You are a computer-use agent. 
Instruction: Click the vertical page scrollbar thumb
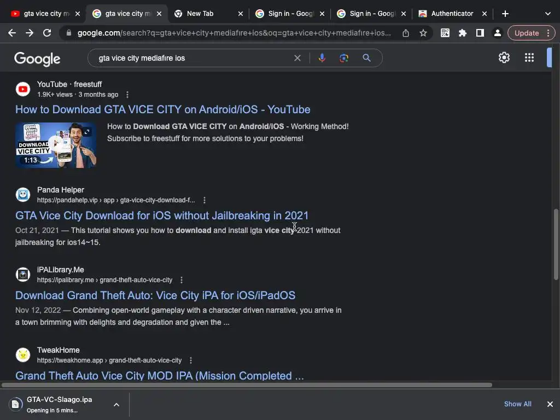(556, 244)
